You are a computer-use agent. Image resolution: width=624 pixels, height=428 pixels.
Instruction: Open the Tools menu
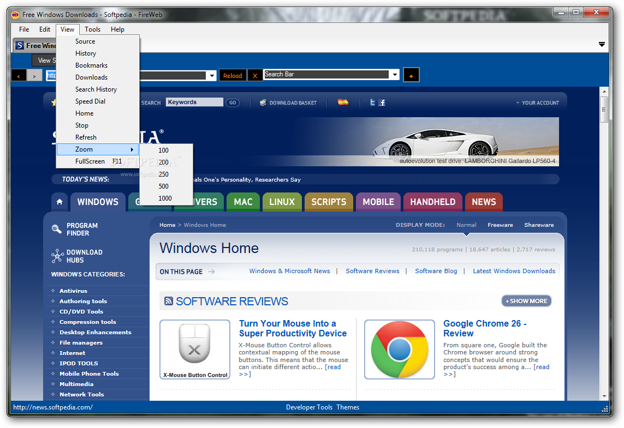[x=92, y=29]
